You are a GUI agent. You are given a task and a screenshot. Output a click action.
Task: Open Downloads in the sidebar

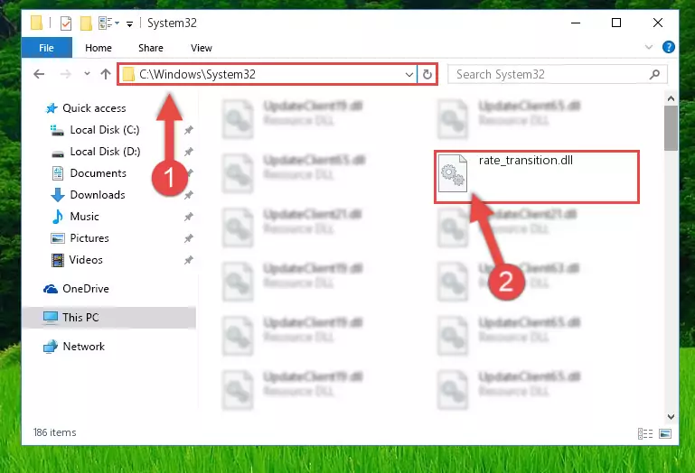click(x=98, y=195)
